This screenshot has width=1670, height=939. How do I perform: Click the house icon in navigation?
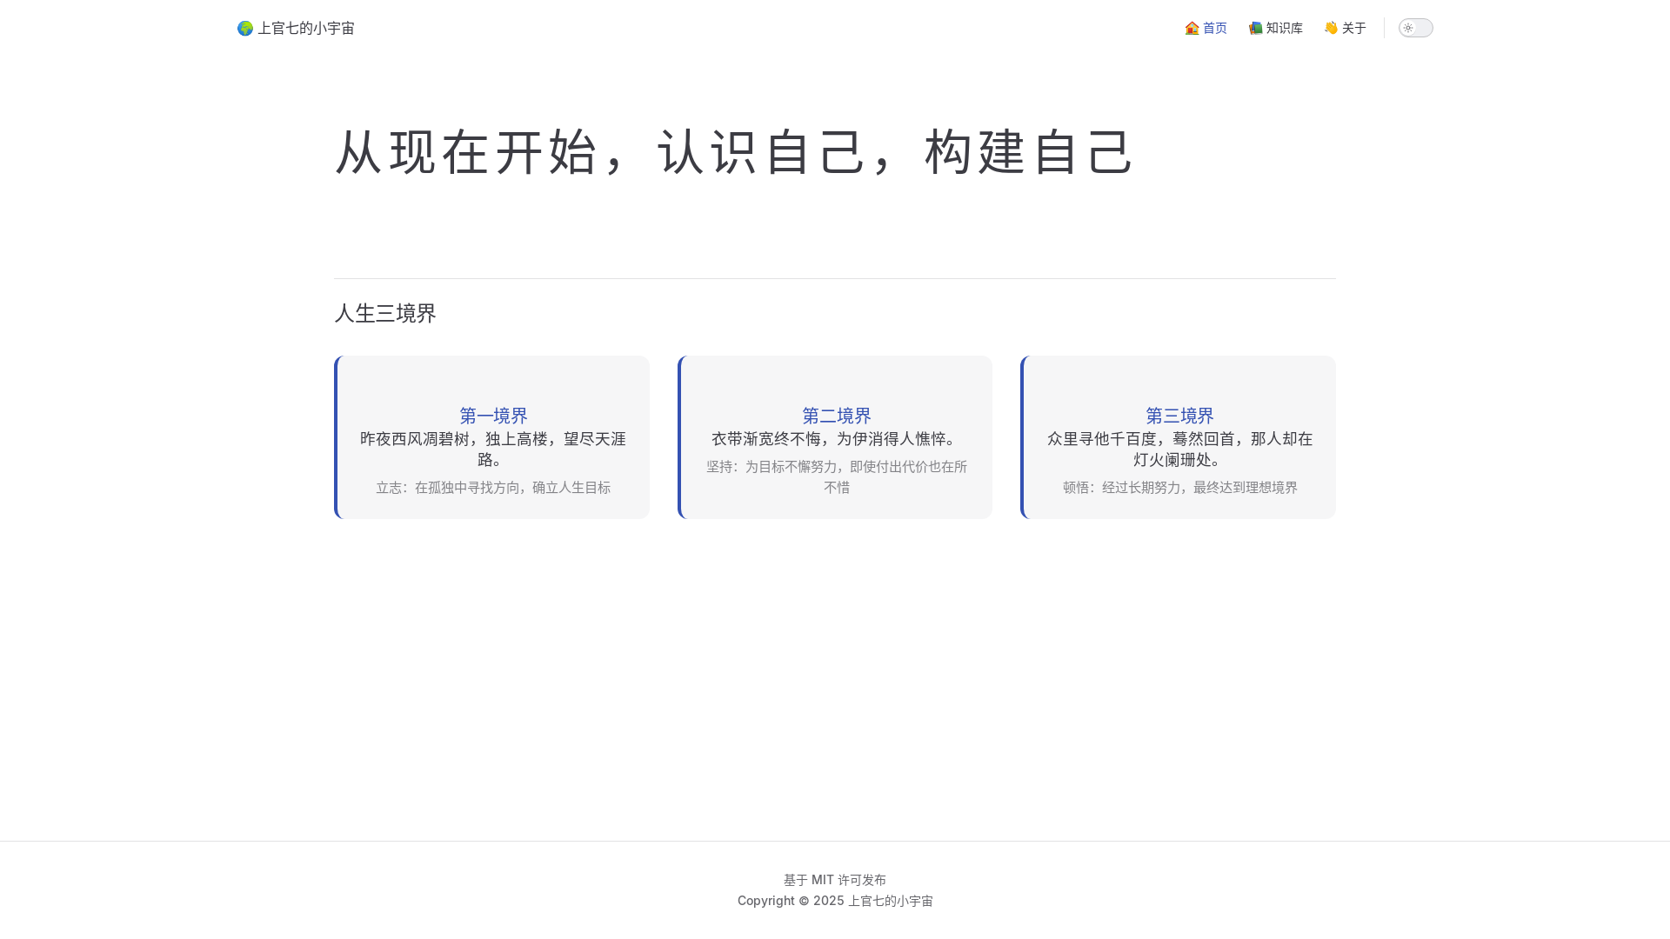coord(1192,28)
